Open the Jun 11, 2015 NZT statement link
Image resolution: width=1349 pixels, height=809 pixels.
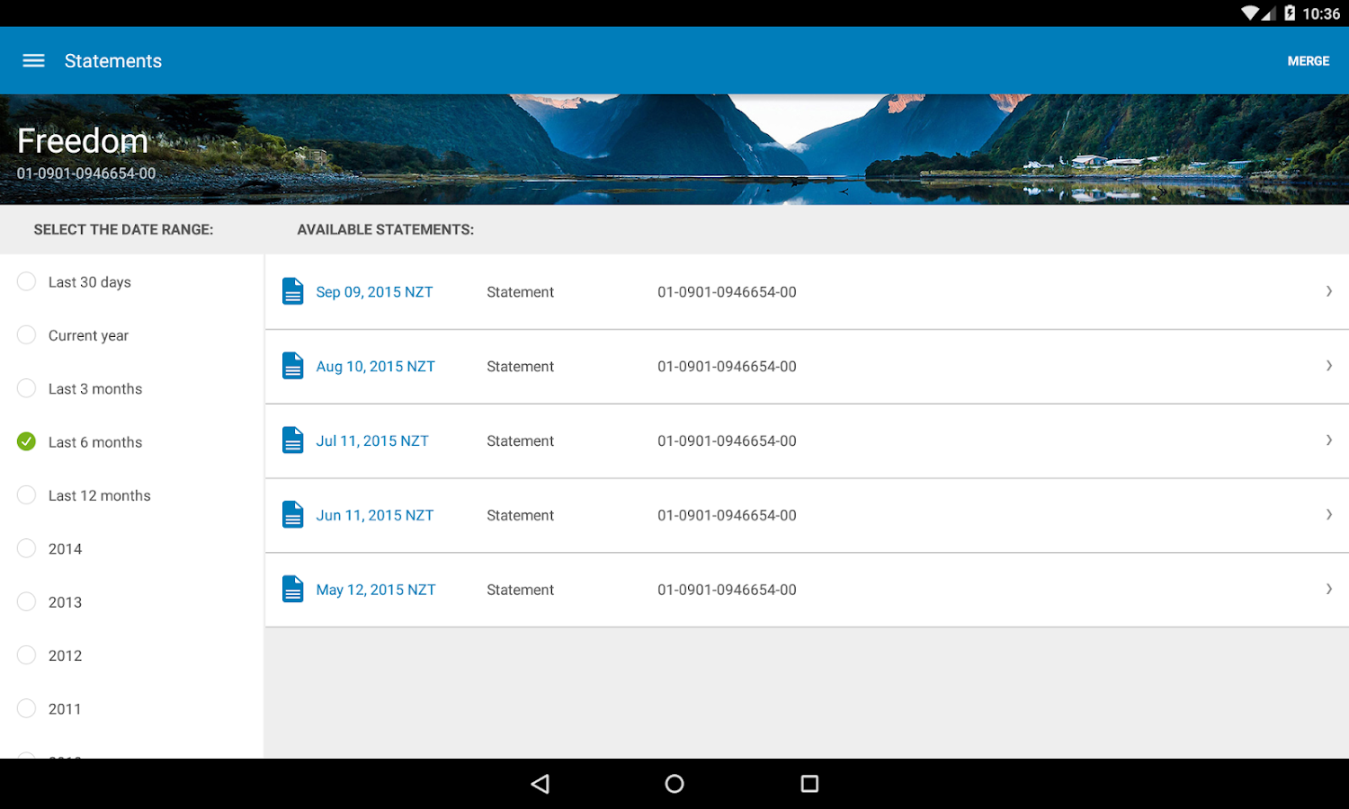point(374,516)
